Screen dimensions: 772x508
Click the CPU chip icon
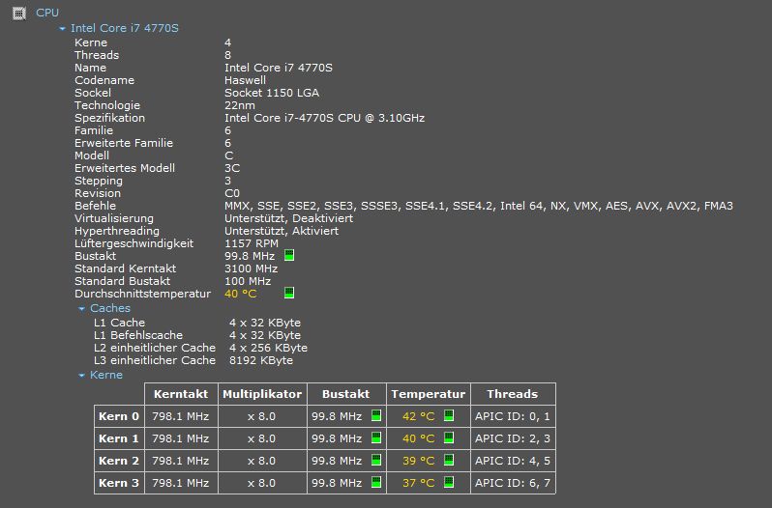click(x=18, y=14)
